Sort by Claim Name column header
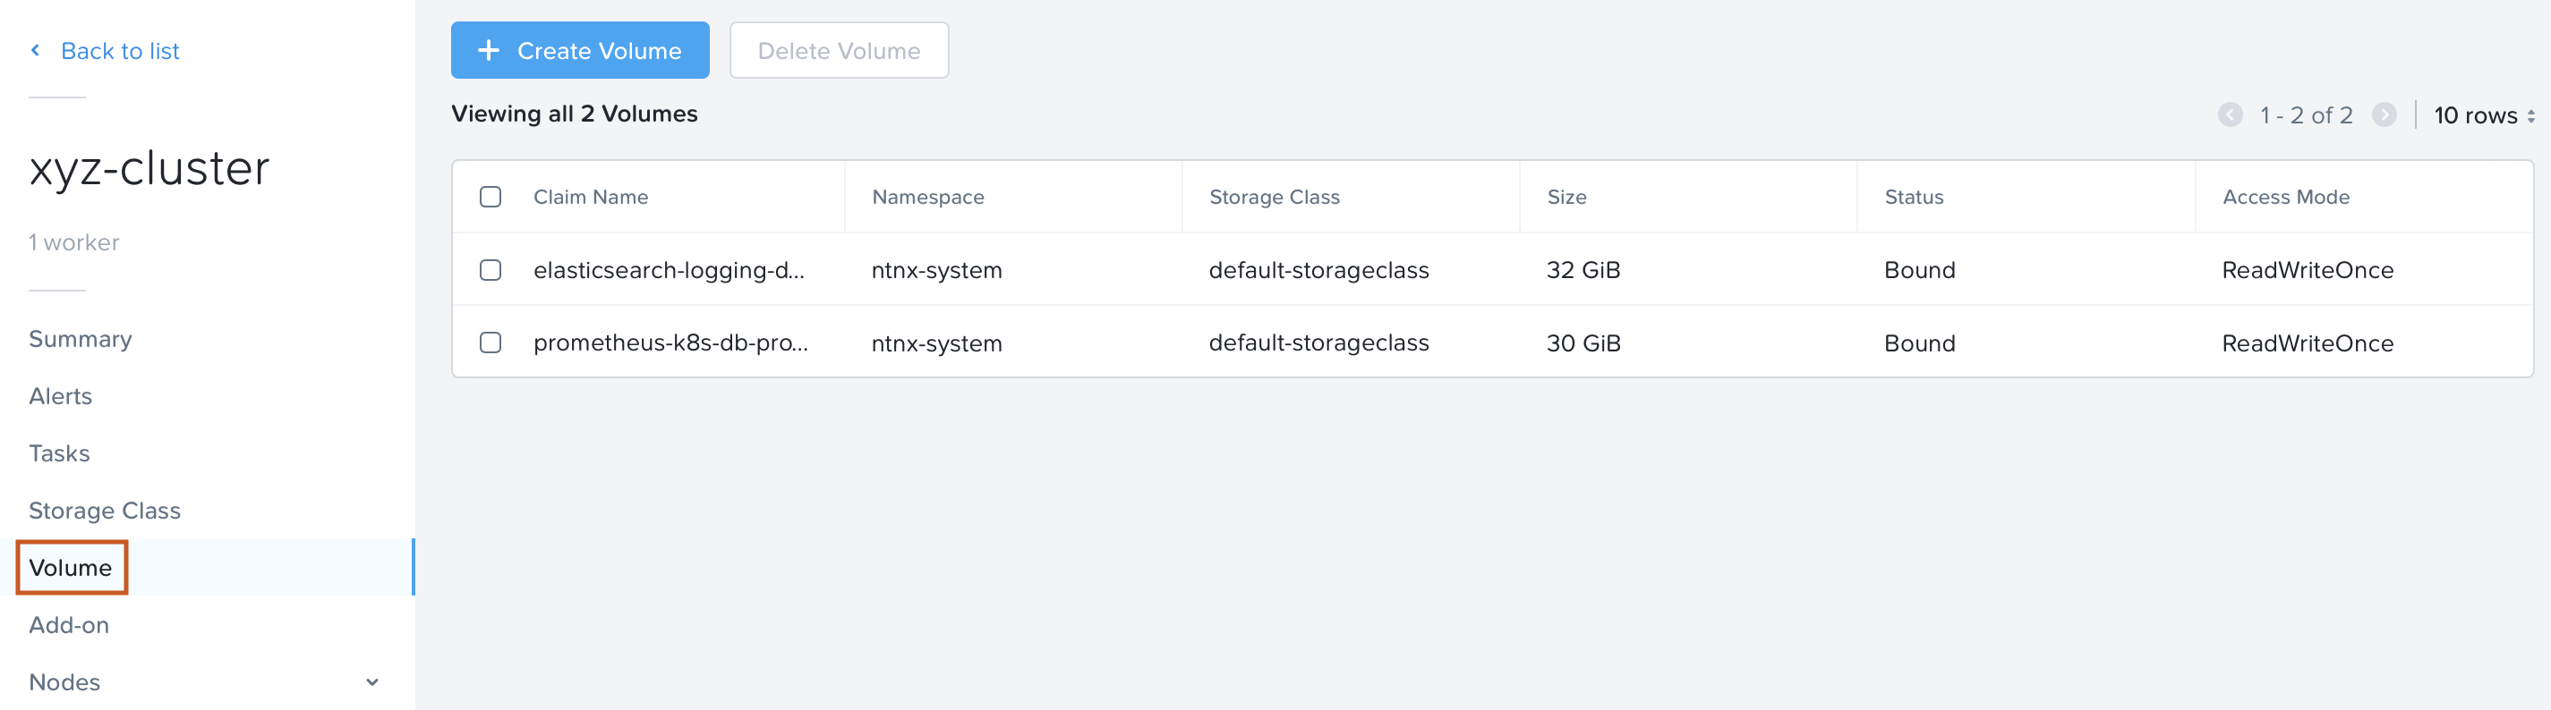 (590, 197)
